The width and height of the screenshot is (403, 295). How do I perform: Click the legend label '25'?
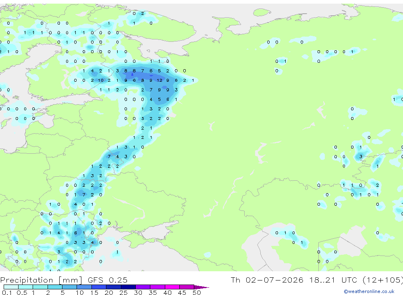coord(123,293)
